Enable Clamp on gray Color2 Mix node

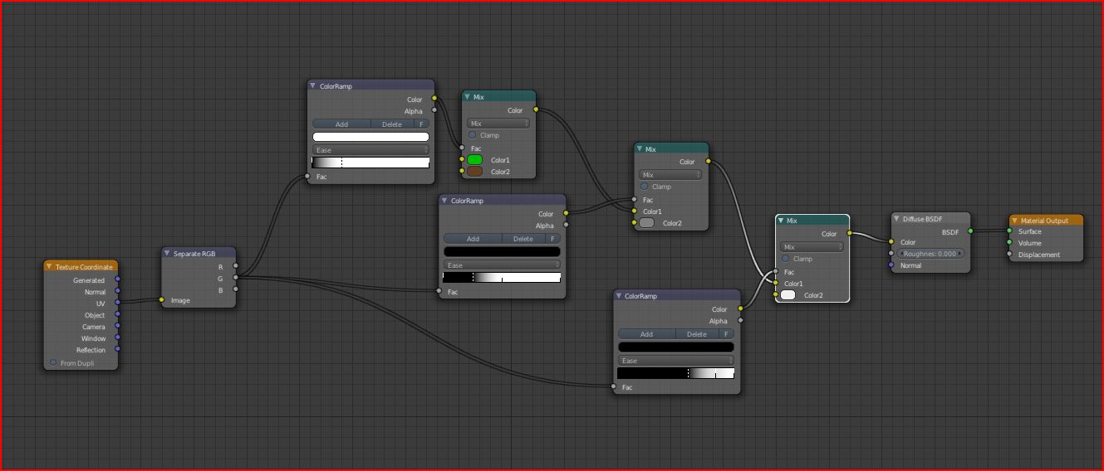click(645, 187)
